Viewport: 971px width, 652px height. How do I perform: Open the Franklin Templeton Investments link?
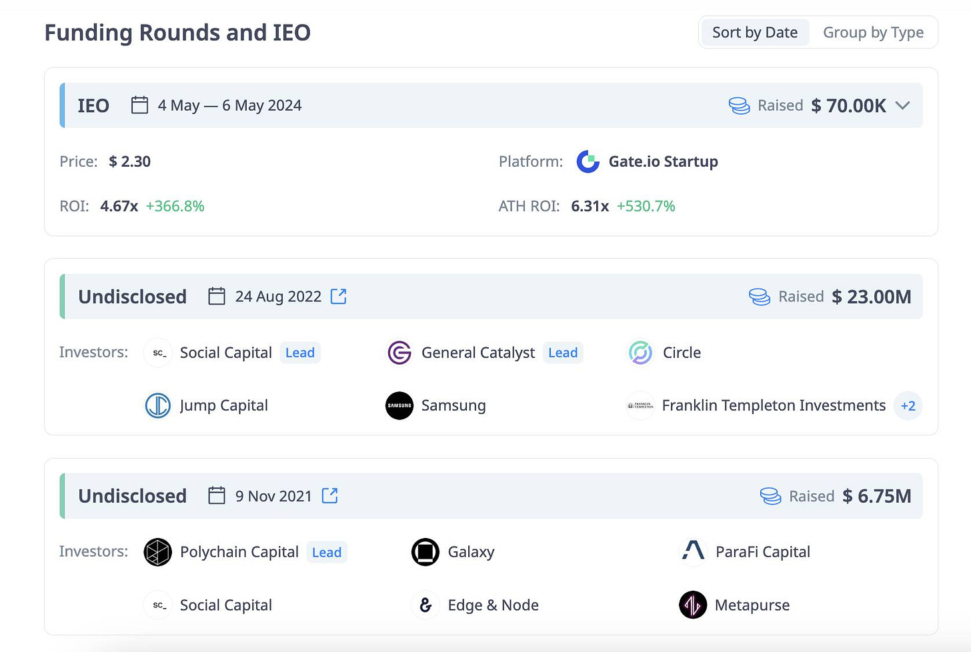pyautogui.click(x=774, y=405)
